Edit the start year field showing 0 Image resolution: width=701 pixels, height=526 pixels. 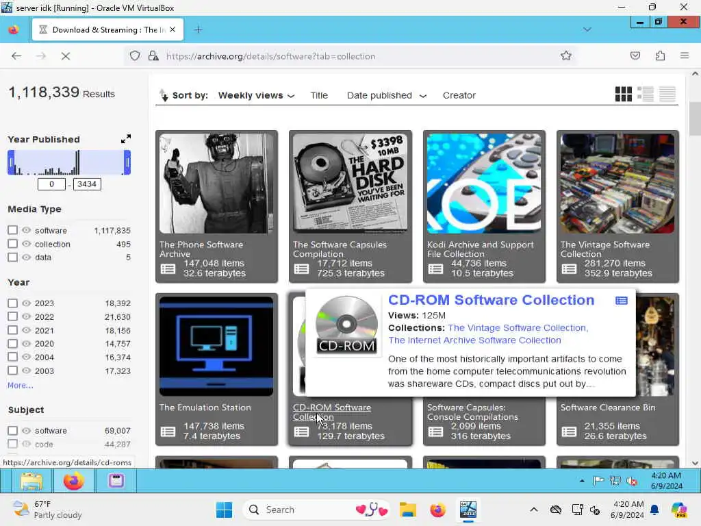51,184
